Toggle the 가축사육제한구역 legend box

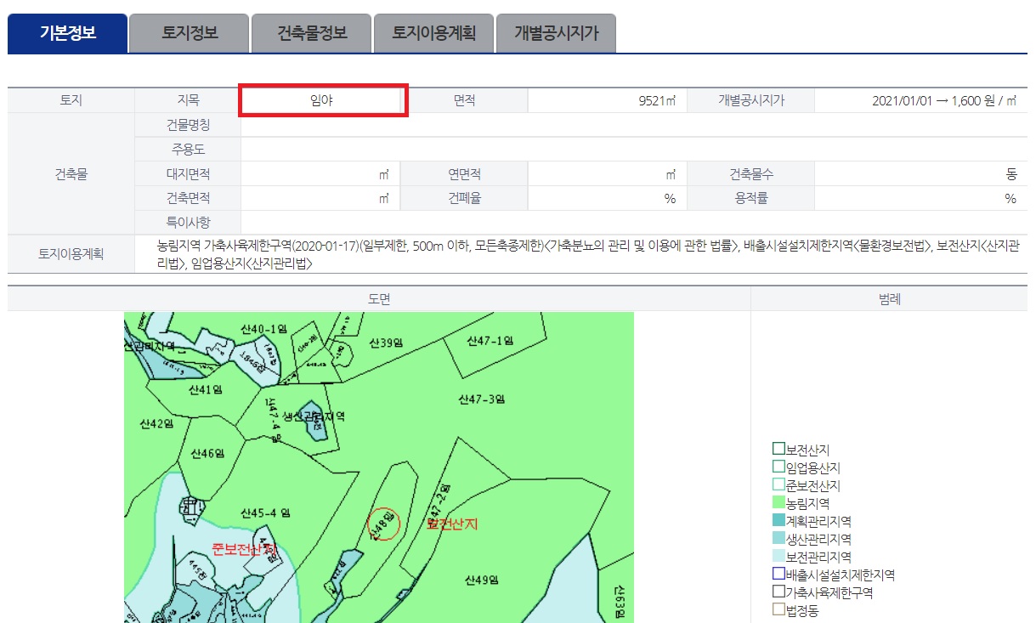(780, 592)
